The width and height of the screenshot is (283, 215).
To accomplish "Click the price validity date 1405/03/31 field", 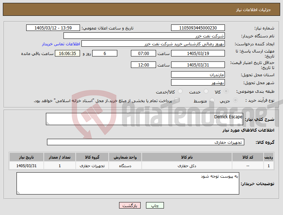I will (198, 65).
